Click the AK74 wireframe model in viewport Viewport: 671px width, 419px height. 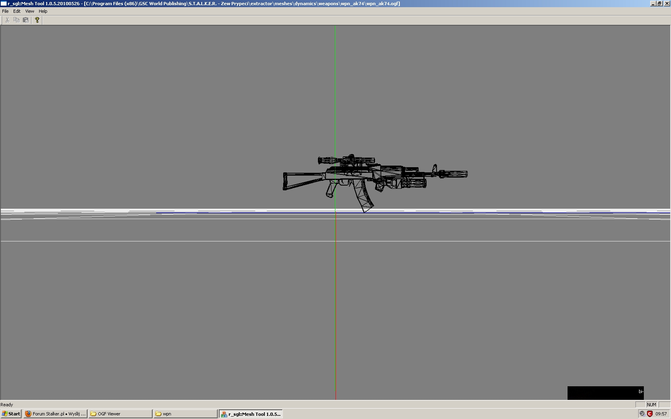pyautogui.click(x=375, y=182)
